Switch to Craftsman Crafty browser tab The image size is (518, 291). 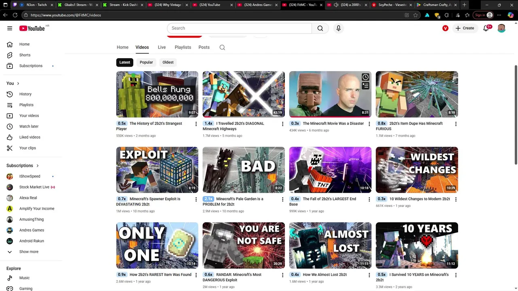(x=437, y=5)
